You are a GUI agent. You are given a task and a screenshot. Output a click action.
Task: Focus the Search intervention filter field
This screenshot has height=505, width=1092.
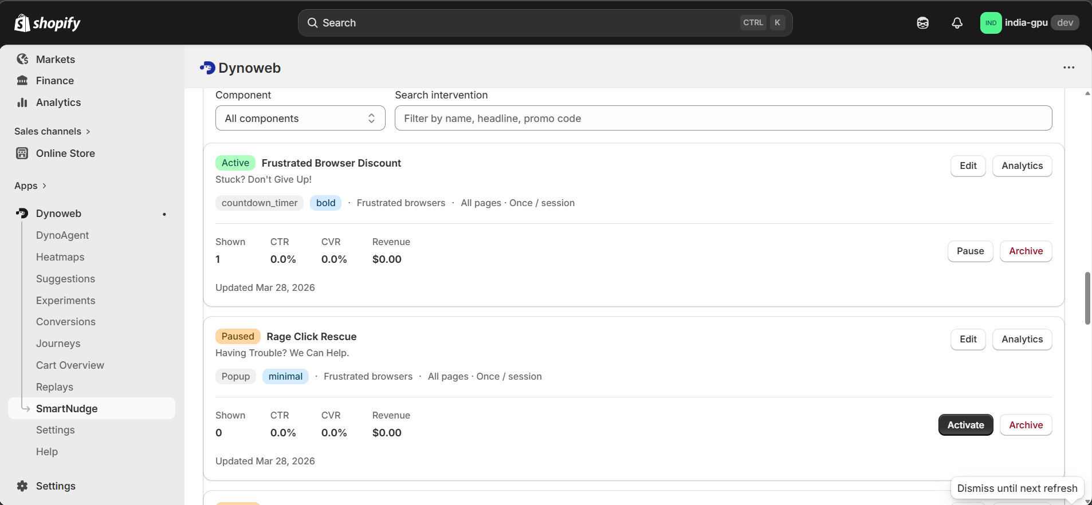tap(723, 119)
